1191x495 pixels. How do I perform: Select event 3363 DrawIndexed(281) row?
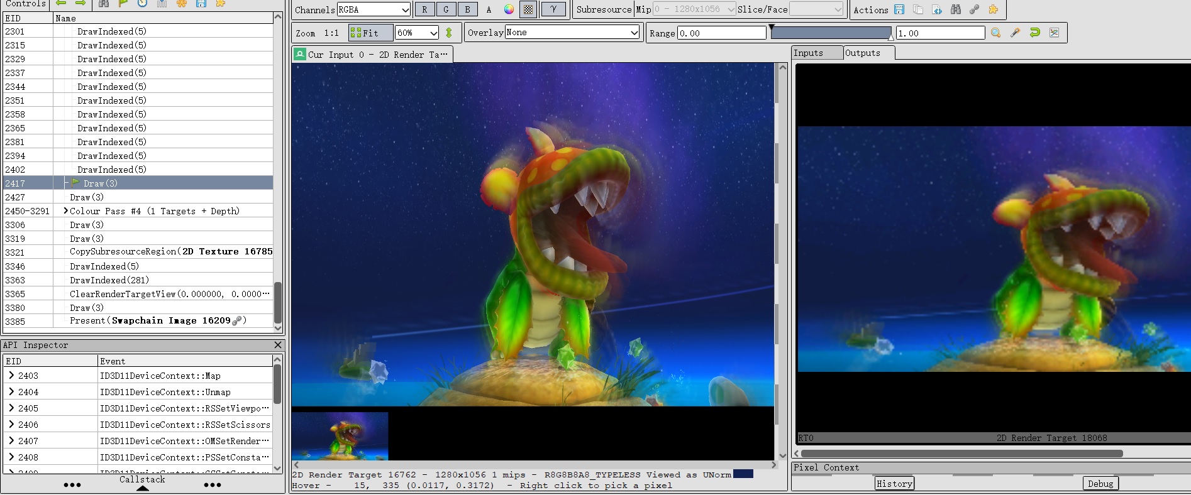138,280
